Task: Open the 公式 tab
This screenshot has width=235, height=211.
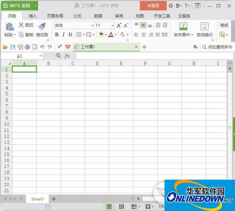Action: pyautogui.click(x=77, y=16)
